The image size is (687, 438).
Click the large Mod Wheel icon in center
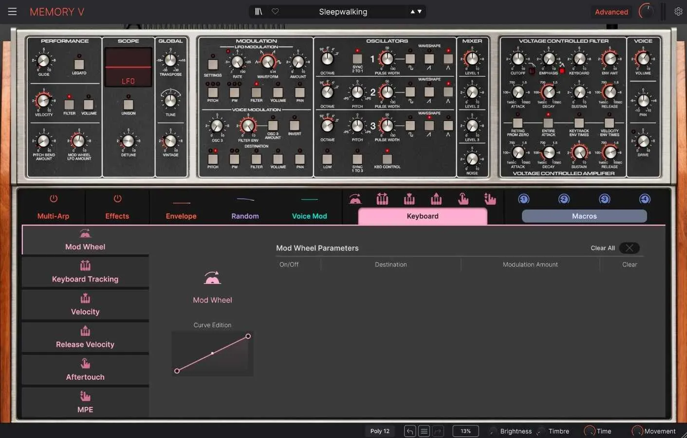[212, 278]
